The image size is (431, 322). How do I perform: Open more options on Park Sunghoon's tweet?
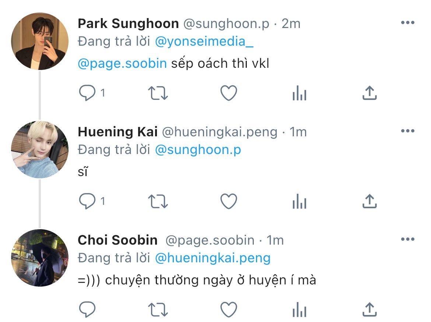coord(407,23)
